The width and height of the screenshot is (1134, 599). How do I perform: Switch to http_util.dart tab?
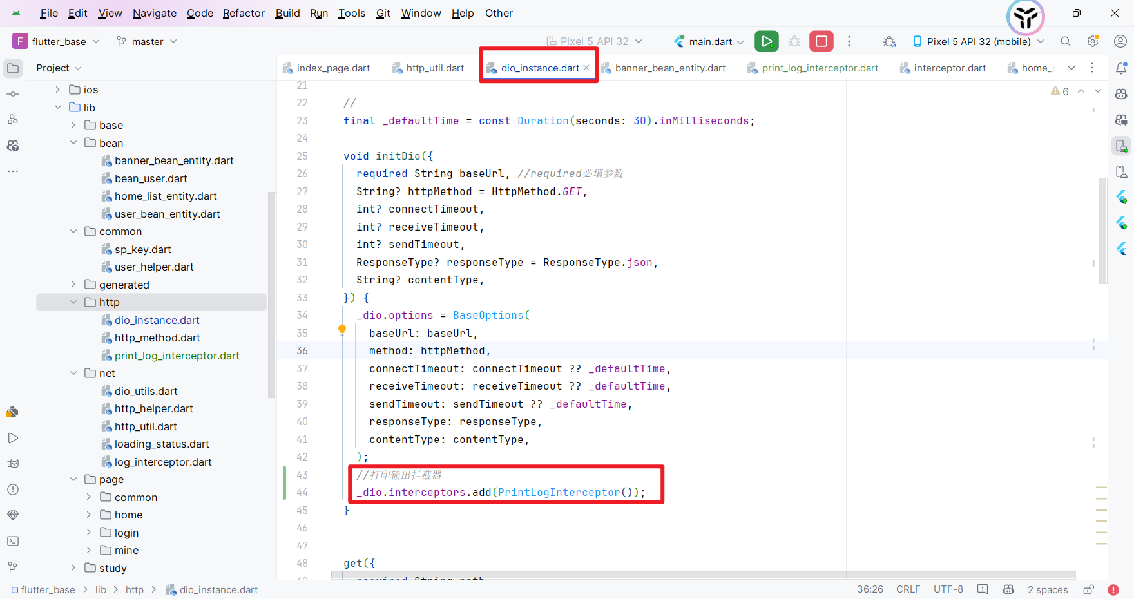[428, 68]
